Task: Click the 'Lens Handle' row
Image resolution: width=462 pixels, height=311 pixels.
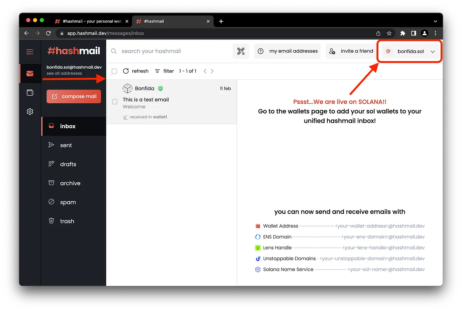Action: coord(340,248)
